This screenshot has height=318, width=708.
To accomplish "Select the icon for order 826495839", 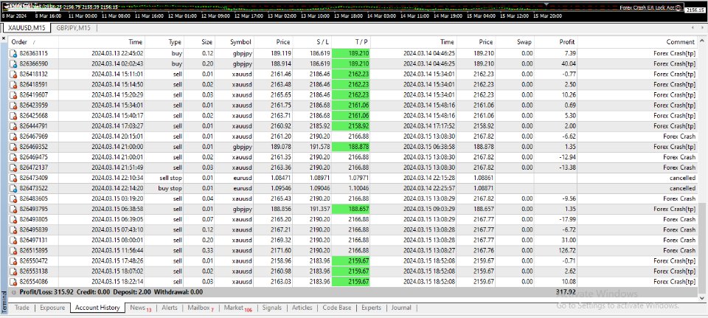I will tap(13, 230).
